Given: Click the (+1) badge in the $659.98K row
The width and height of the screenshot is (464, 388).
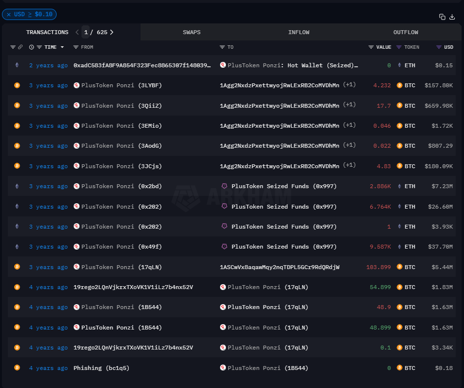Looking at the screenshot, I should (349, 105).
